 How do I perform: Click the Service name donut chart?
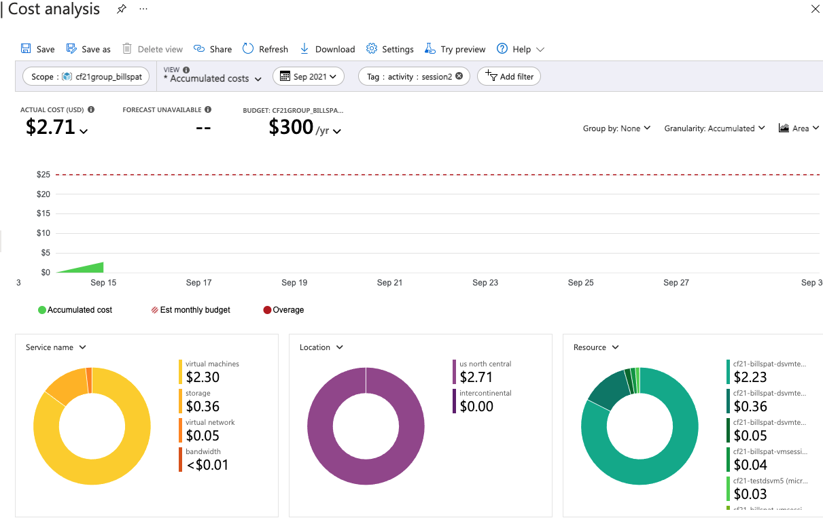(x=92, y=426)
